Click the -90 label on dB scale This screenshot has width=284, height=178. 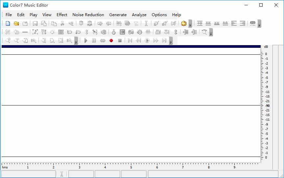click(267, 105)
